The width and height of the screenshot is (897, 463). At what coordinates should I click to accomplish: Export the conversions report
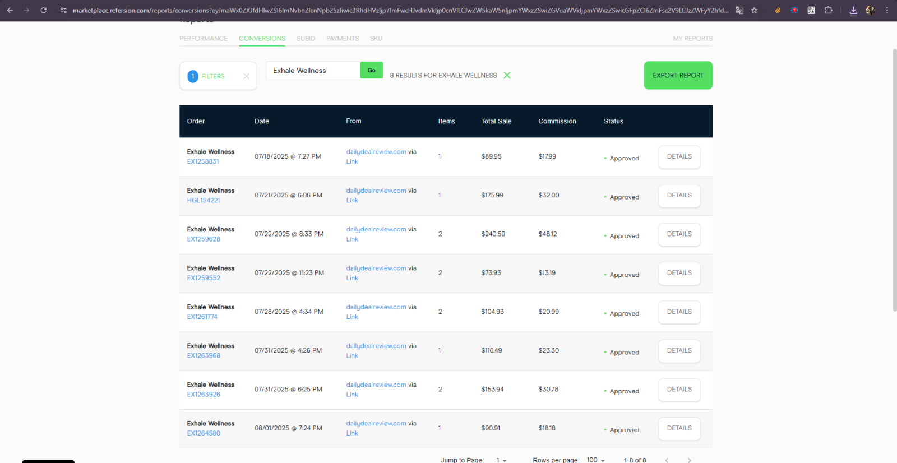tap(678, 75)
